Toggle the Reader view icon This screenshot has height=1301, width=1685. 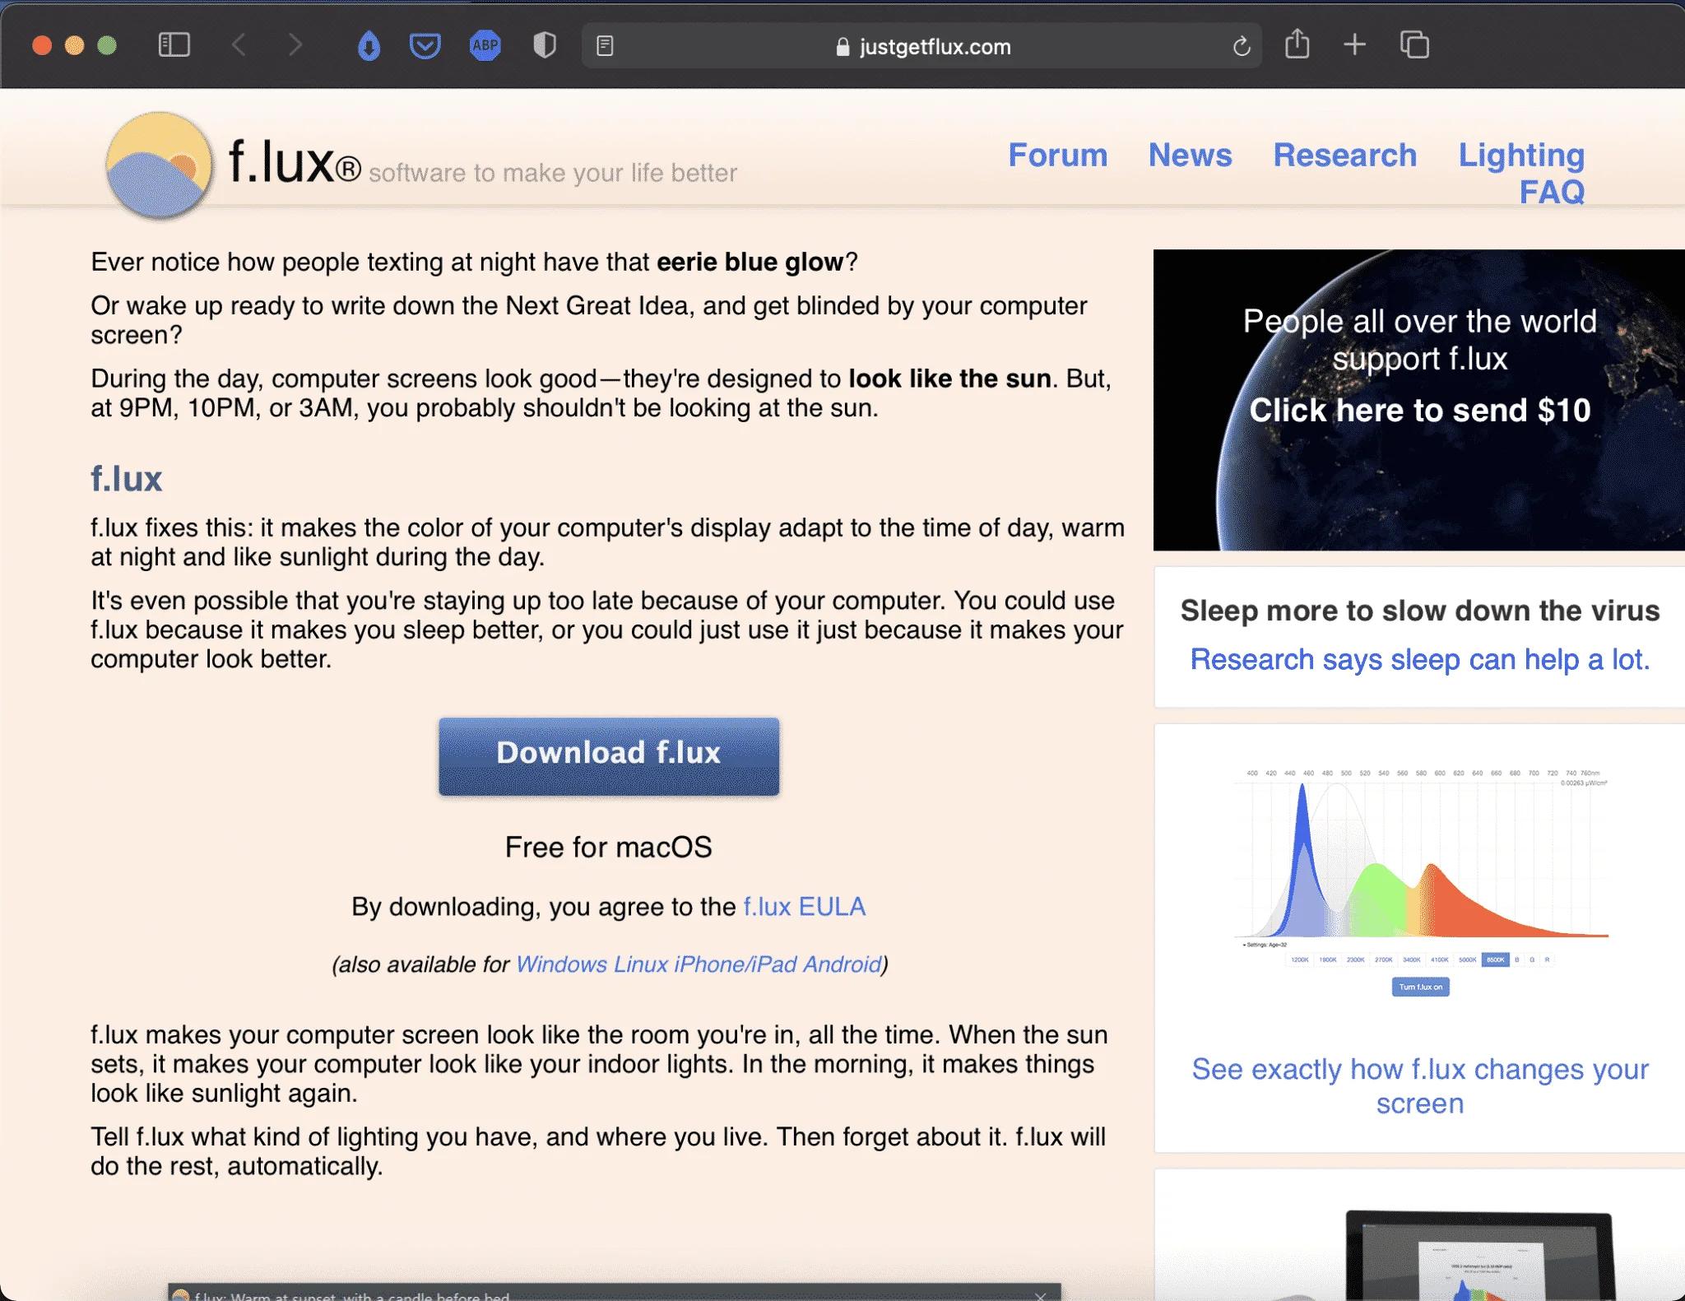(605, 46)
